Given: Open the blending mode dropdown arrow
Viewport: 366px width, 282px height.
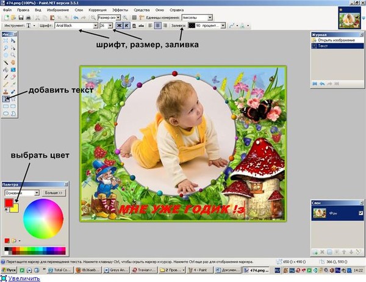Looking at the screenshot, I should point(248,26).
